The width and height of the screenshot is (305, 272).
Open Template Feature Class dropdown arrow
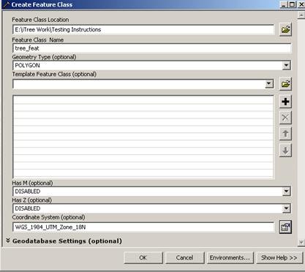click(269, 84)
